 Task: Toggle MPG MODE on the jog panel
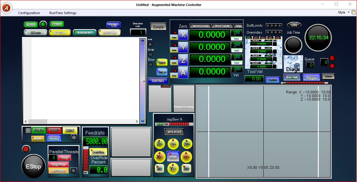[x=174, y=132]
